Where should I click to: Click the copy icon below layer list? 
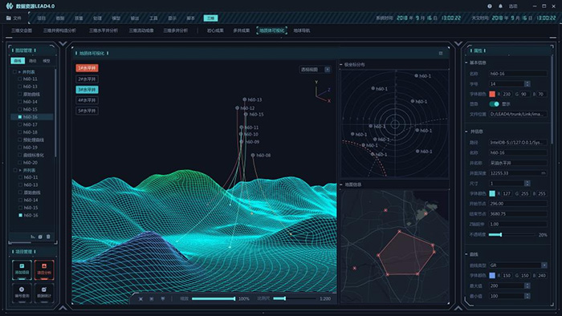[40, 237]
